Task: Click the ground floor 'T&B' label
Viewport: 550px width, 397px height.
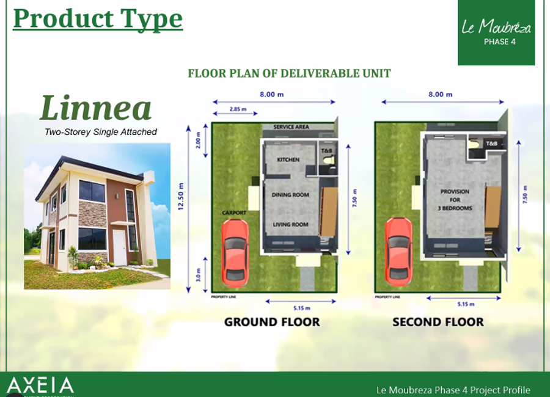Action: click(326, 151)
